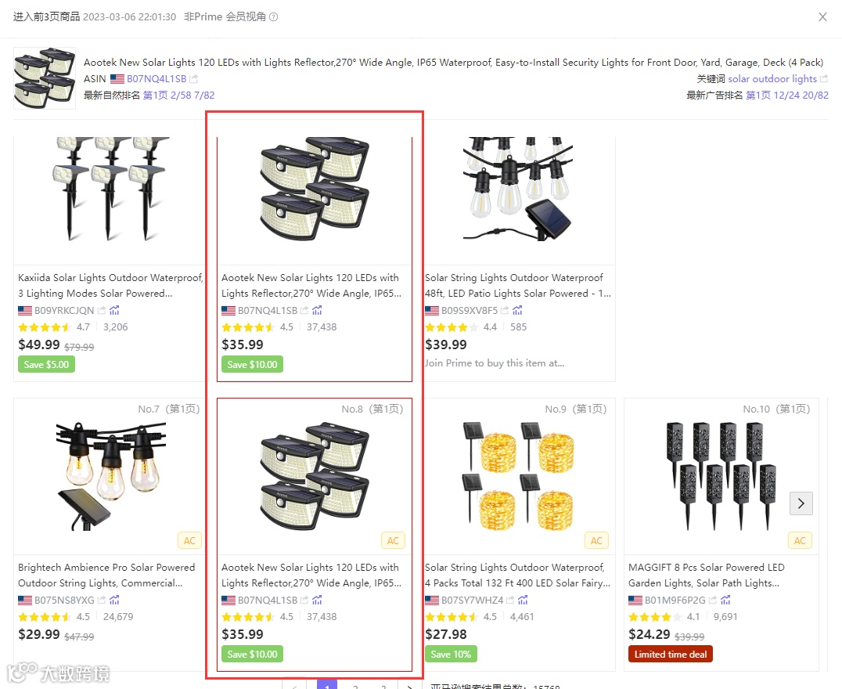842x689 pixels.
Task: Click keyword link solar outdoor lights
Action: 772,79
